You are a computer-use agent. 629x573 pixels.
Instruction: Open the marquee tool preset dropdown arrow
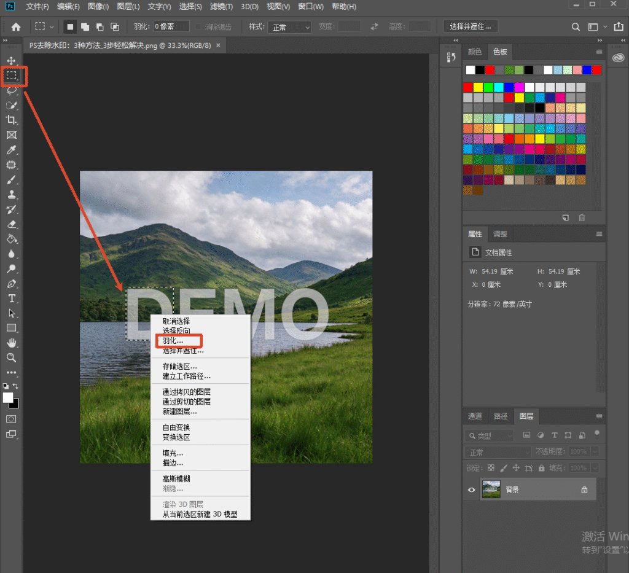coord(52,27)
